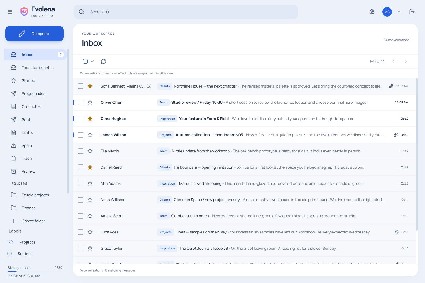Open the Starred folder

[35, 80]
